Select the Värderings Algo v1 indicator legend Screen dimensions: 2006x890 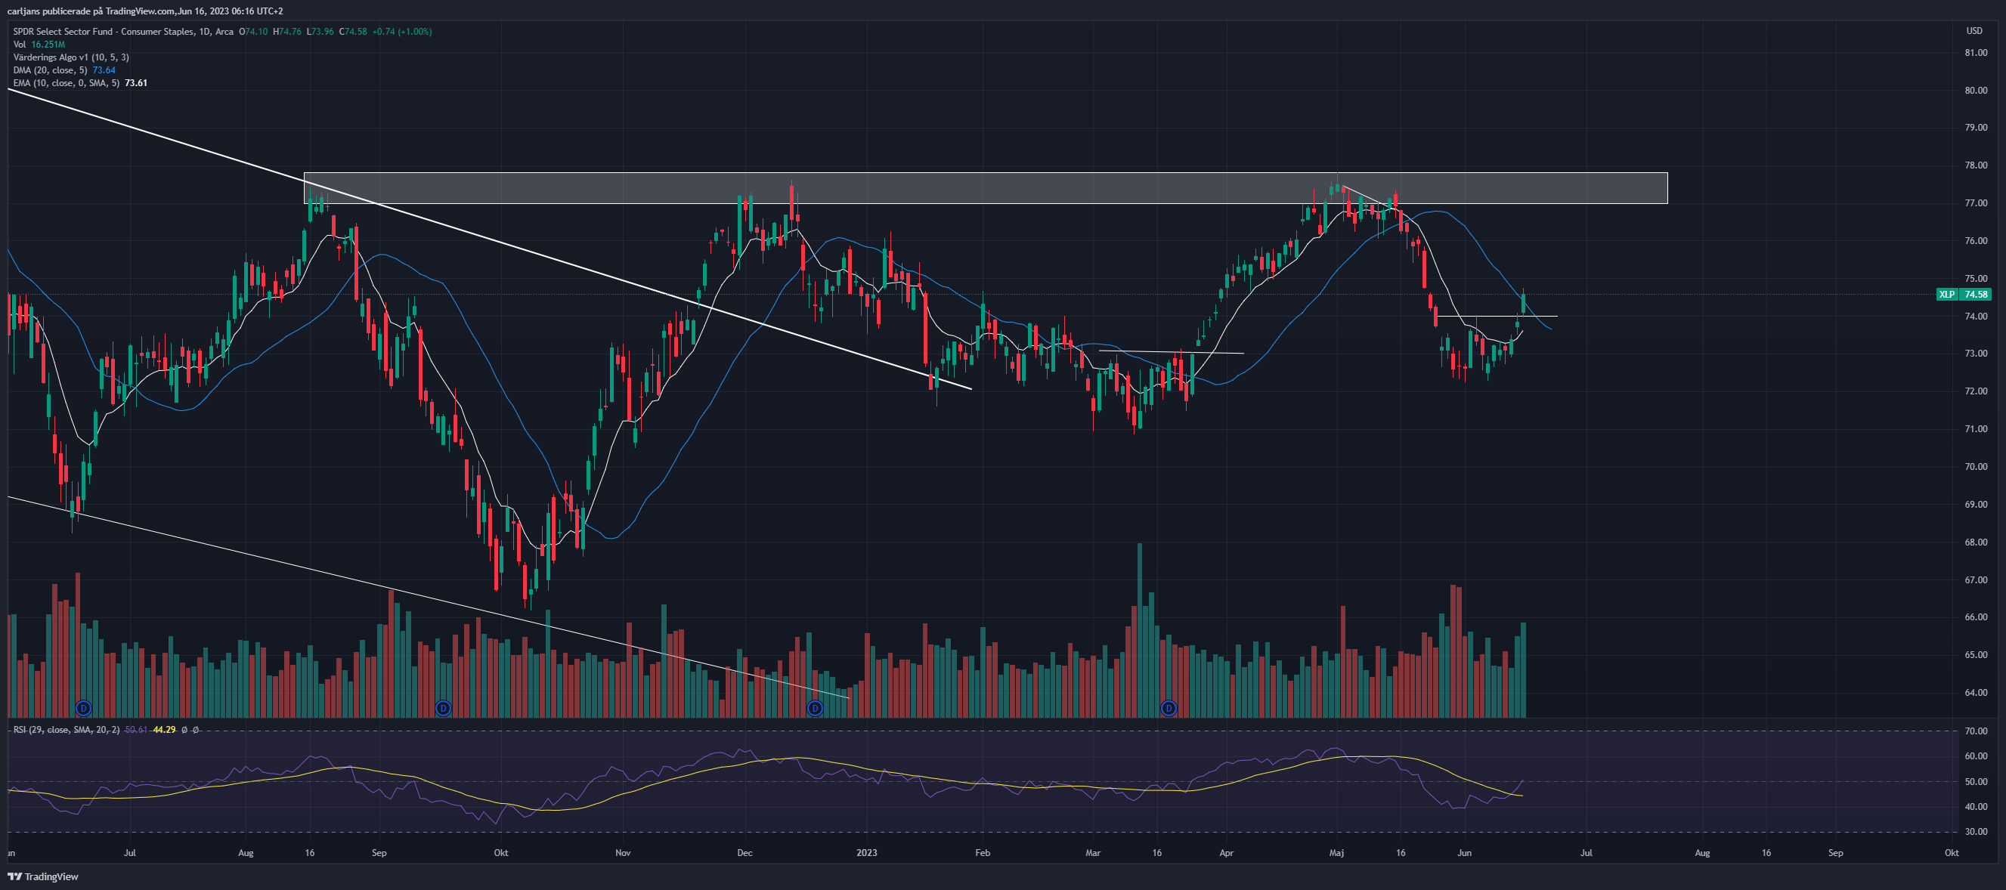click(71, 57)
